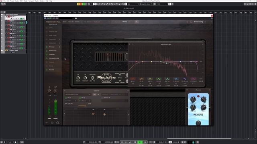Toggle the Cabinet module power button

click(47, 54)
